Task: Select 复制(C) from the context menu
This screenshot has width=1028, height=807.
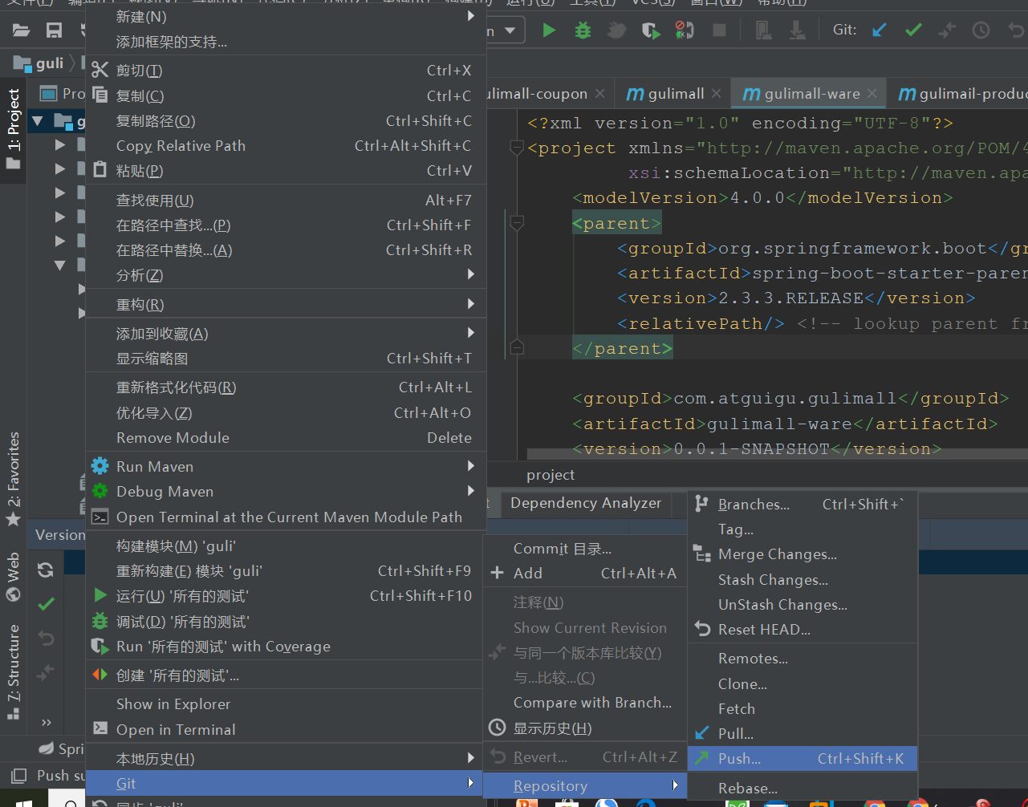Action: [286, 95]
